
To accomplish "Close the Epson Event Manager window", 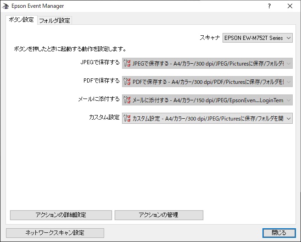I will [x=290, y=6].
